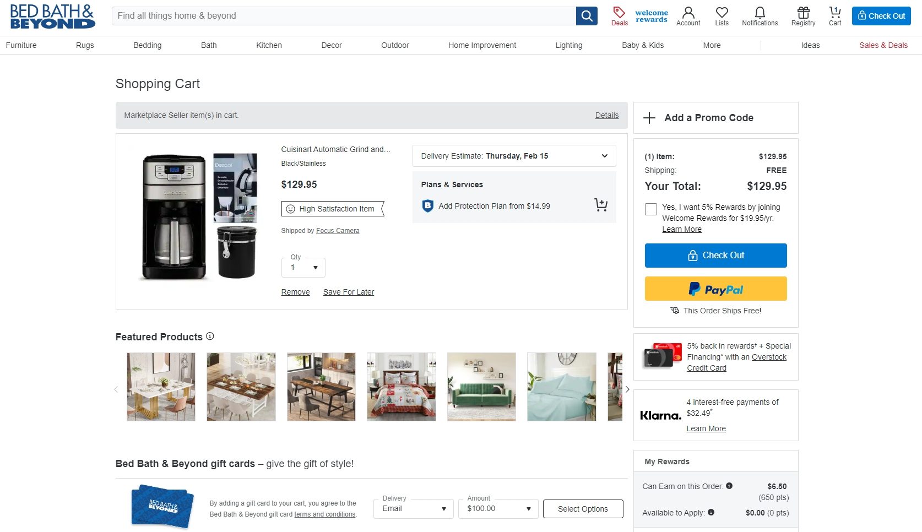Remove the Cuisinart item from cart
Viewport: 922px width, 532px height.
click(295, 292)
